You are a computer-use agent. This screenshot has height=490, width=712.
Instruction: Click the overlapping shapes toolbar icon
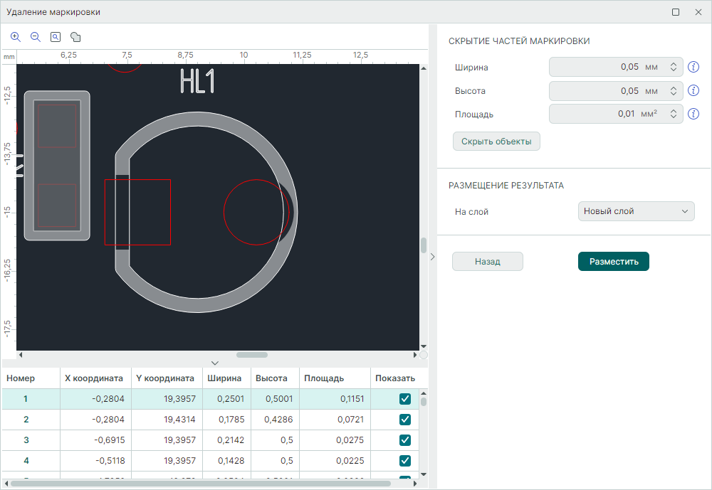tap(75, 37)
